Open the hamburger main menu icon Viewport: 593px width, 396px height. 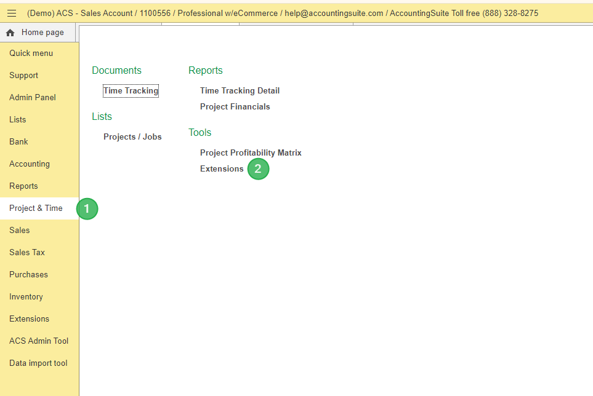pos(12,13)
